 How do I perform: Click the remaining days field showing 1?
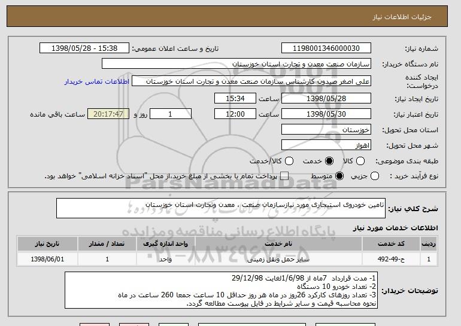point(171,114)
